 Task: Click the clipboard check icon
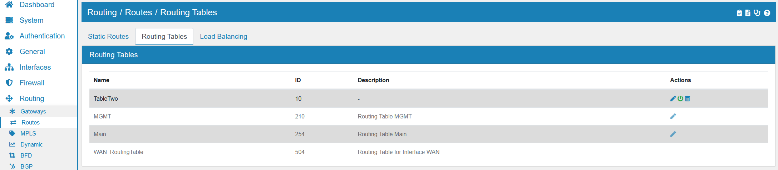[739, 13]
